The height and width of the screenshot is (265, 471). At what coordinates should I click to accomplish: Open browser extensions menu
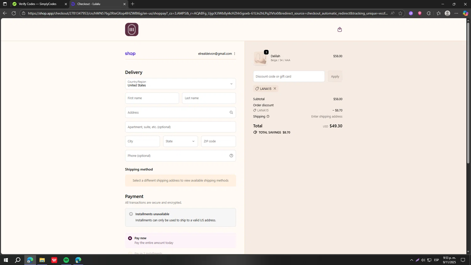[x=429, y=13]
